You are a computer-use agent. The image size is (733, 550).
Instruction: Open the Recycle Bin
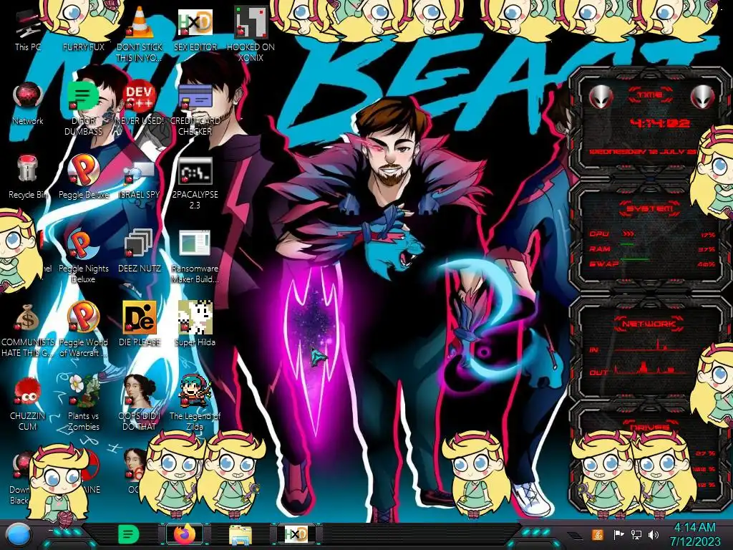28,177
